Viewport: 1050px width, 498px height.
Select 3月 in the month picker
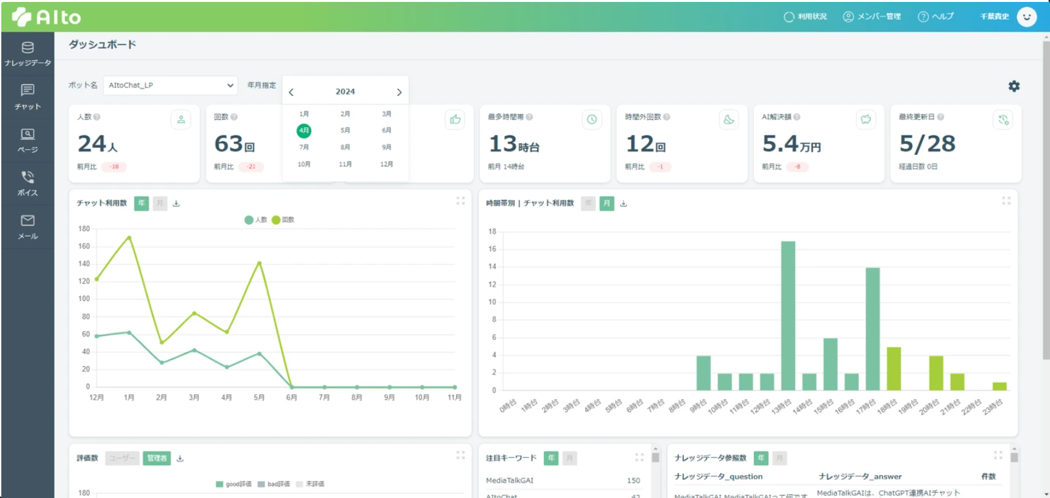coord(387,114)
